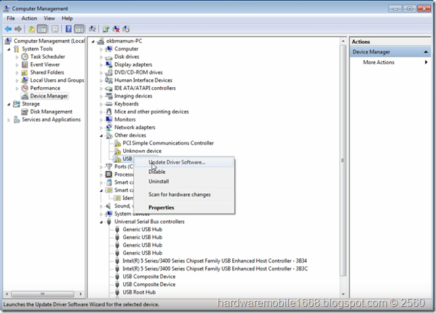Viewport: 436px width, 313px height.
Task: Select the IDE ATA/ATAPI controllers row
Action: tap(145, 88)
